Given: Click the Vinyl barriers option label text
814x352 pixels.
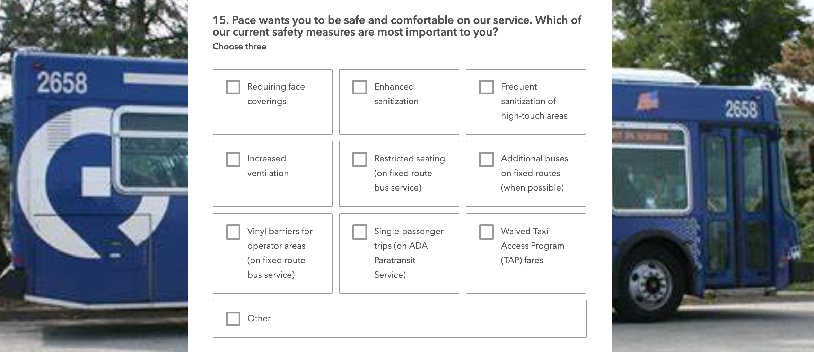Looking at the screenshot, I should click(x=280, y=253).
